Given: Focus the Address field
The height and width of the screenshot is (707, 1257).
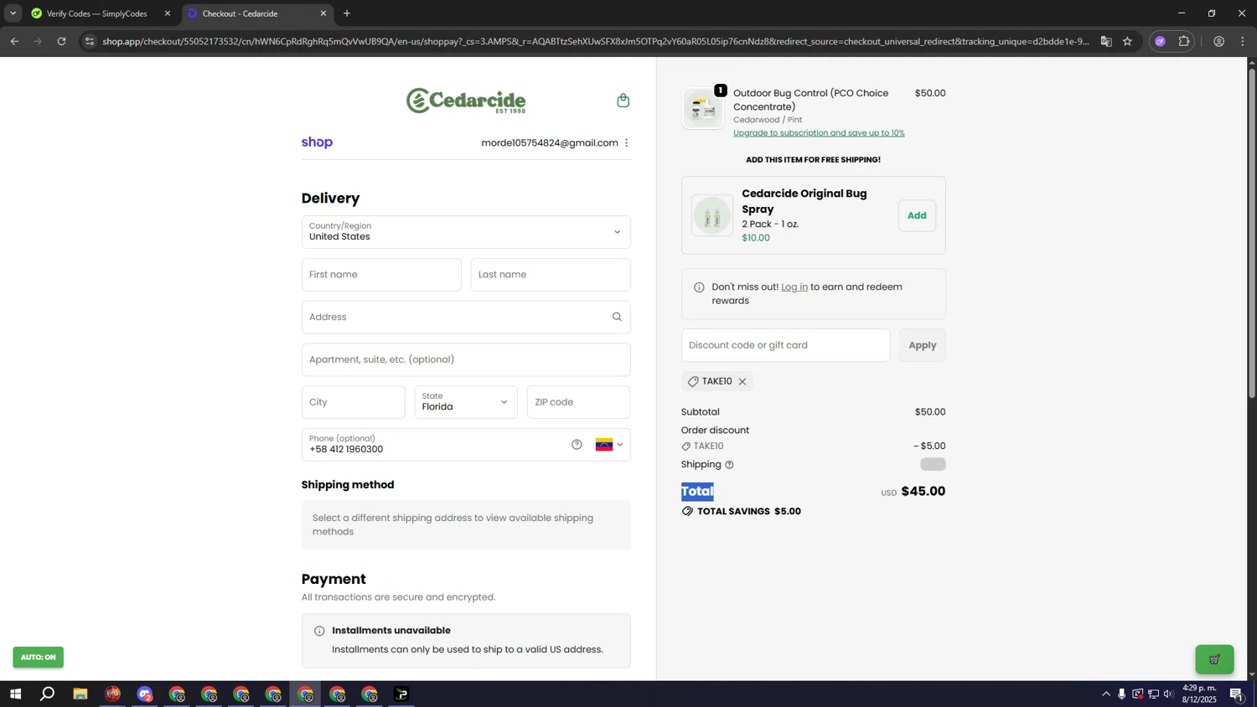Looking at the screenshot, I should pos(466,317).
